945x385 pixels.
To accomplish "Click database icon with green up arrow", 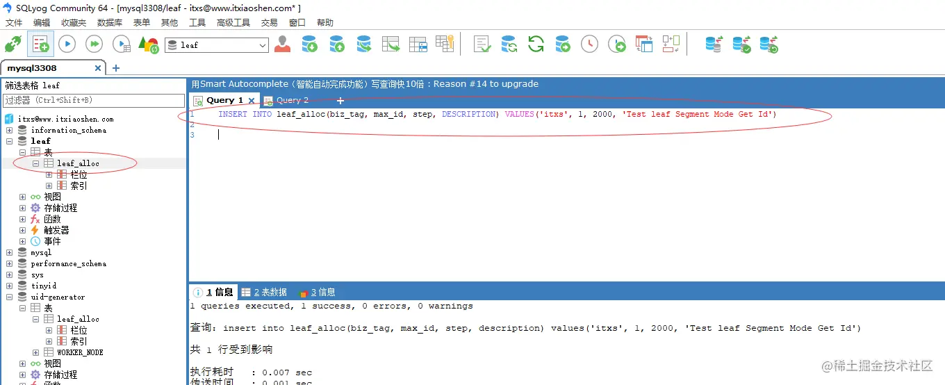I will (x=336, y=44).
